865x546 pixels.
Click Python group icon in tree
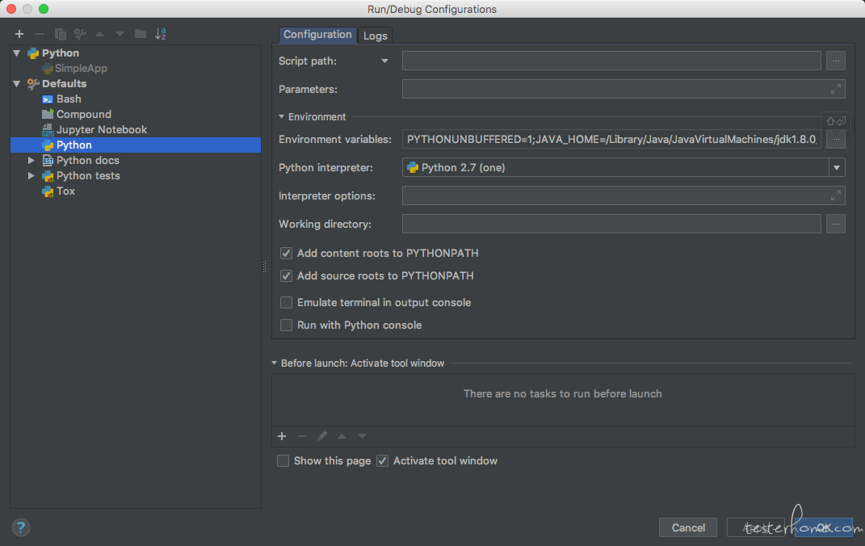point(33,53)
